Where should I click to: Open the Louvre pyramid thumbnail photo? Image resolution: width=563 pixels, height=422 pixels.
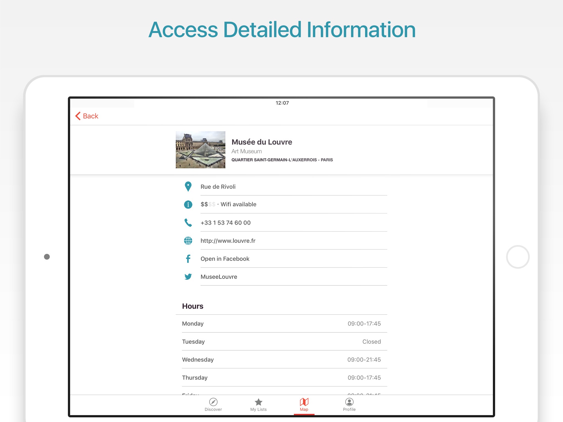pyautogui.click(x=200, y=149)
